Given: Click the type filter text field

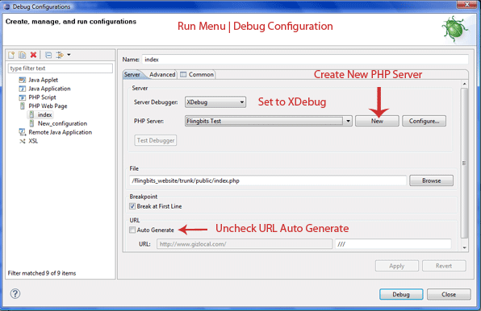Looking at the screenshot, I should point(60,68).
